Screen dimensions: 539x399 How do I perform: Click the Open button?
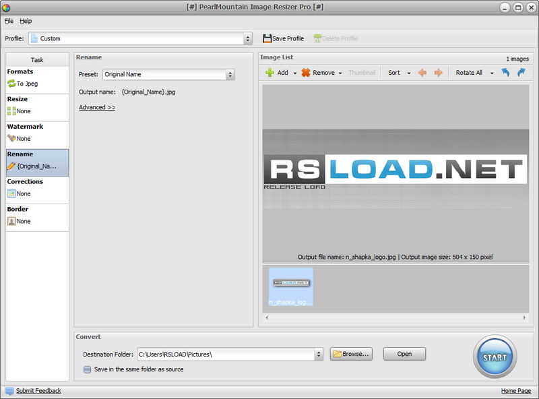[x=405, y=354]
